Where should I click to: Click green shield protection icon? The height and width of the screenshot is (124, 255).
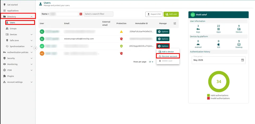point(121,46)
